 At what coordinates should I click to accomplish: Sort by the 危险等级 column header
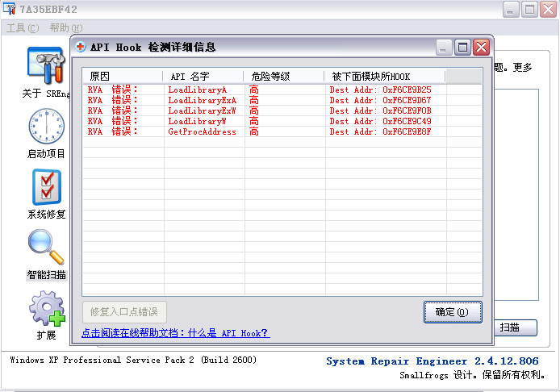click(283, 76)
